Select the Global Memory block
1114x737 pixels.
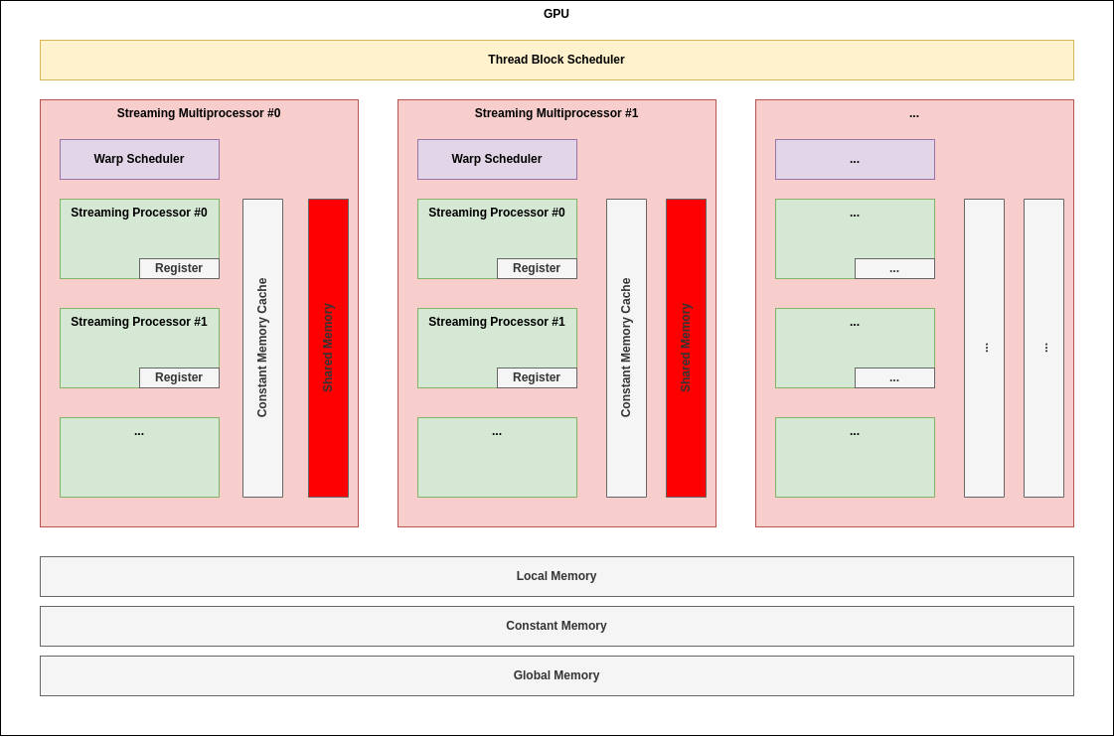[557, 675]
